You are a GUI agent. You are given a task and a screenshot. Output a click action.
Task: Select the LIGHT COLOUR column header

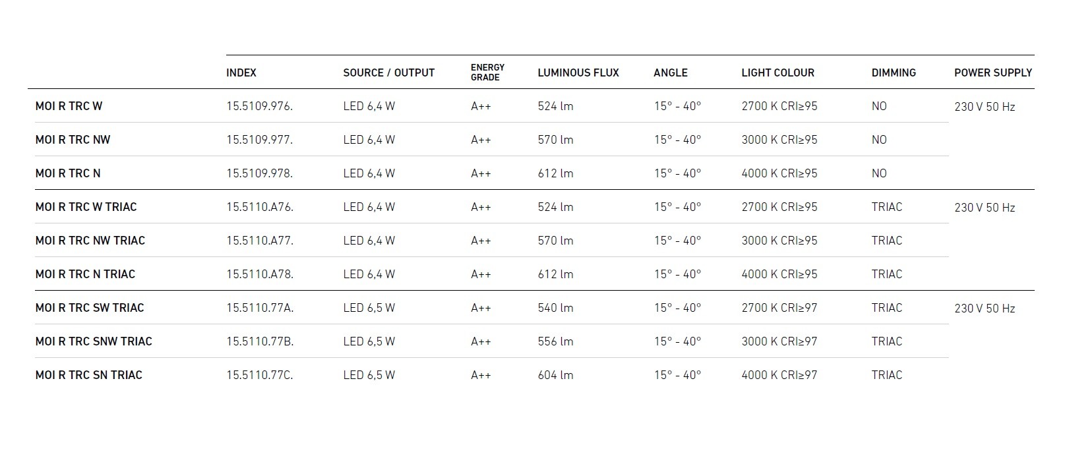click(777, 73)
